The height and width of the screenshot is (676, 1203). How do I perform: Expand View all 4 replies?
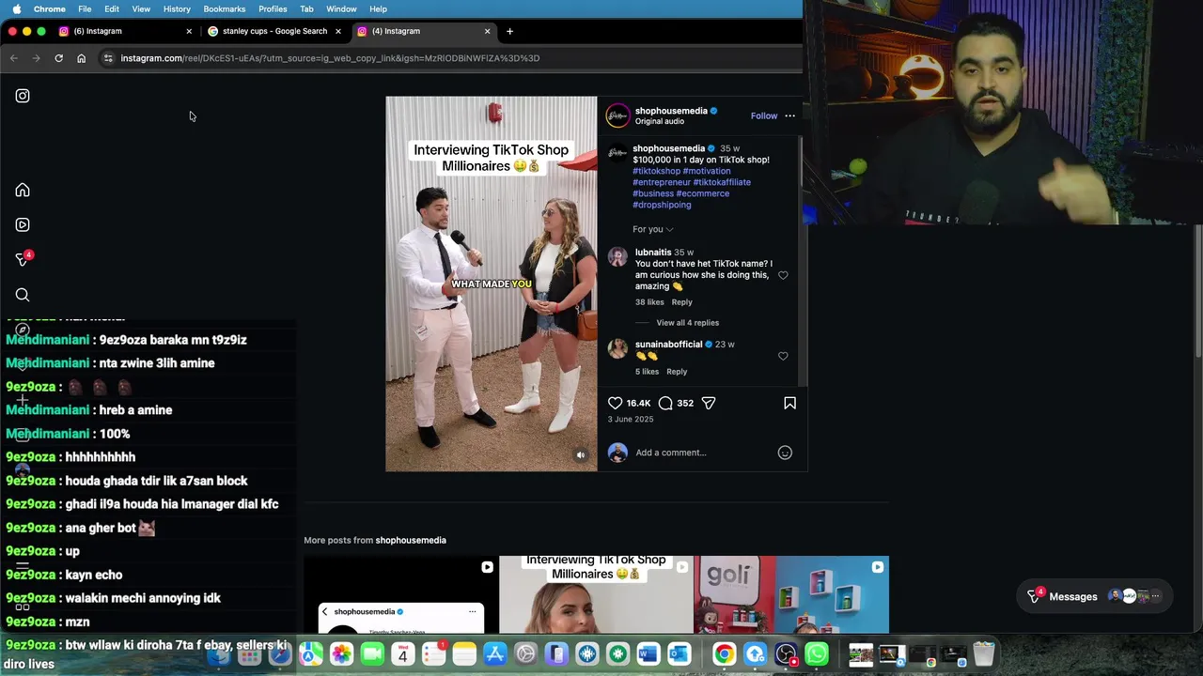(687, 323)
